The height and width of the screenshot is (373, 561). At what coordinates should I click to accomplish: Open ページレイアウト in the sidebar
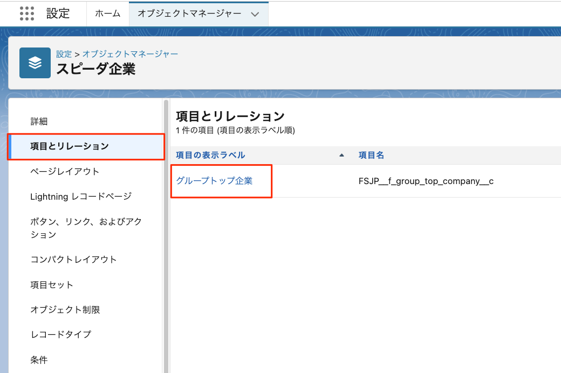point(65,172)
